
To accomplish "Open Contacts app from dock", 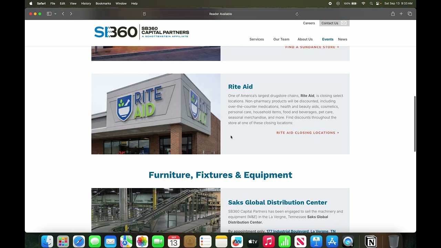I will click(x=189, y=241).
